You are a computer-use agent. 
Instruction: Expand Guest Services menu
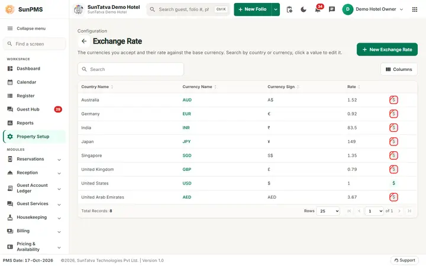[34, 204]
